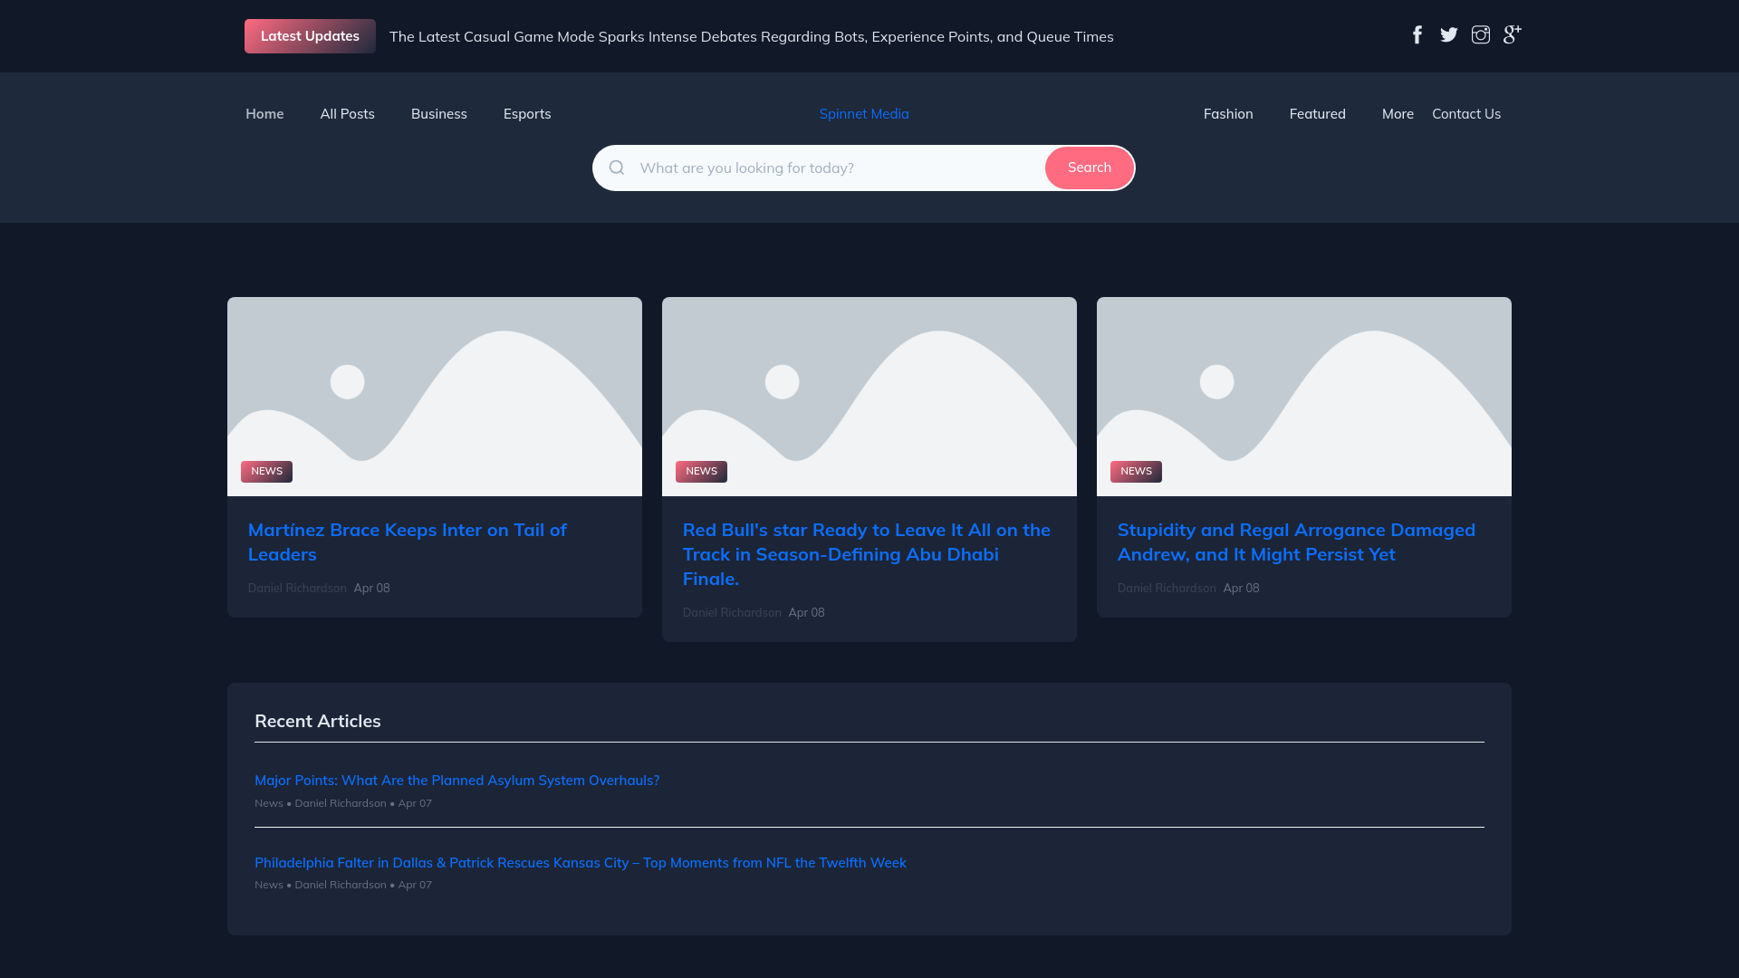The width and height of the screenshot is (1739, 978).
Task: Click 'Apr 08' date under Stupidity and Regal article
Action: point(1241,589)
